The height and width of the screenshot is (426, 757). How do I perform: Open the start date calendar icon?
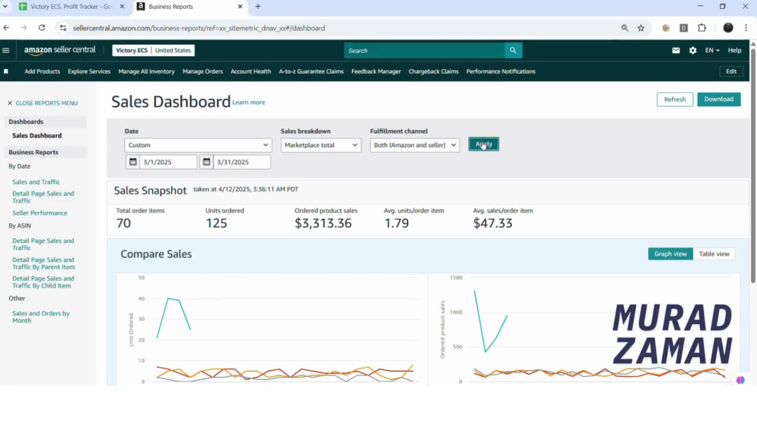click(x=132, y=162)
